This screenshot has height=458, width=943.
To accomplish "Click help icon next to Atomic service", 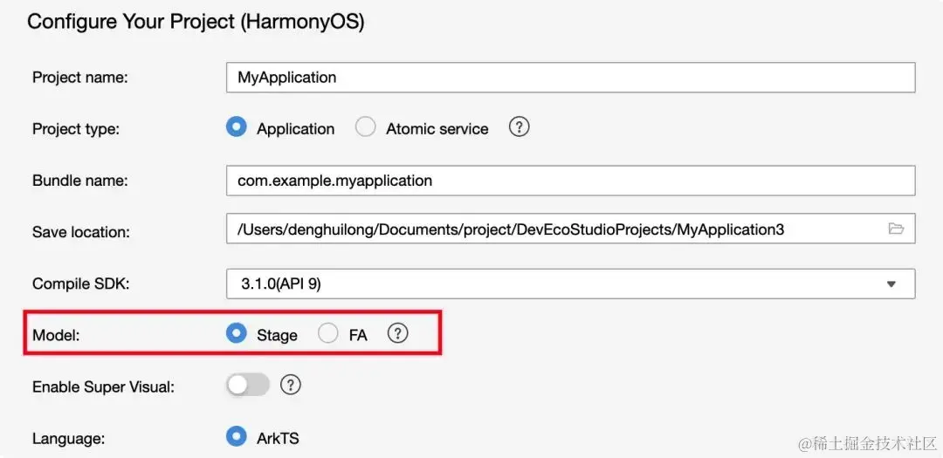I will (519, 127).
